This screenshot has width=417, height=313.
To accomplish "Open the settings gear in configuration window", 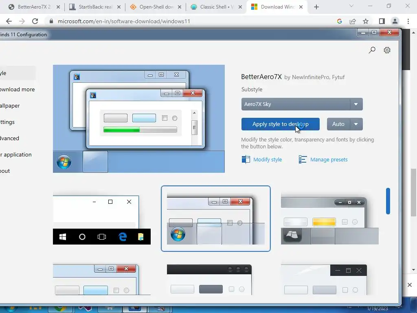I will pos(387,50).
